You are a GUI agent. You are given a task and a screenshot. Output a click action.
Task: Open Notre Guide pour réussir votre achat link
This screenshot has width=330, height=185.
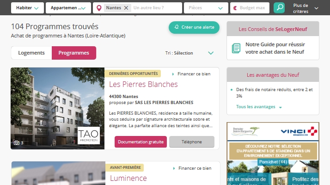(x=275, y=48)
